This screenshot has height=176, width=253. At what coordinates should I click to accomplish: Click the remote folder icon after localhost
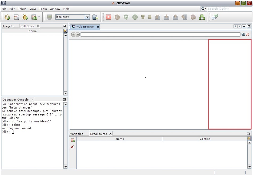pos(95,17)
